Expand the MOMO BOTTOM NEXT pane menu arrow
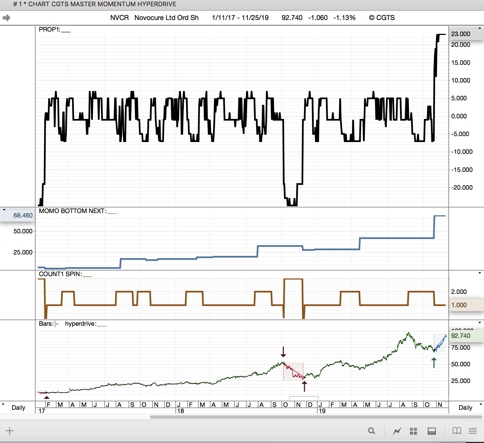 4,210
